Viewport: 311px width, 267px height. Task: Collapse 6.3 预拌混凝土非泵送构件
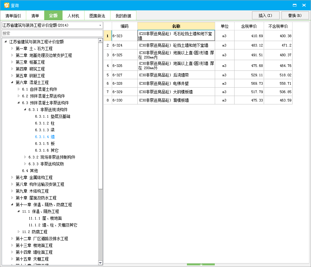pos(18,102)
